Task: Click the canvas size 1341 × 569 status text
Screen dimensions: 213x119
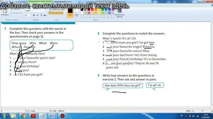Action: point(58,111)
